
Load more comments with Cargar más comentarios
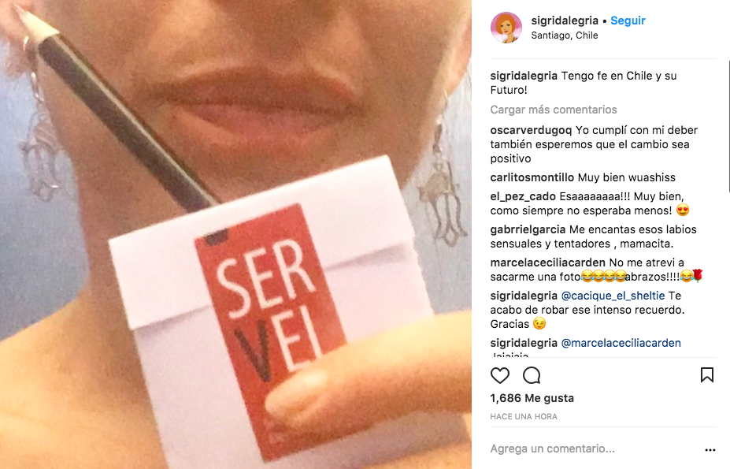tap(554, 110)
